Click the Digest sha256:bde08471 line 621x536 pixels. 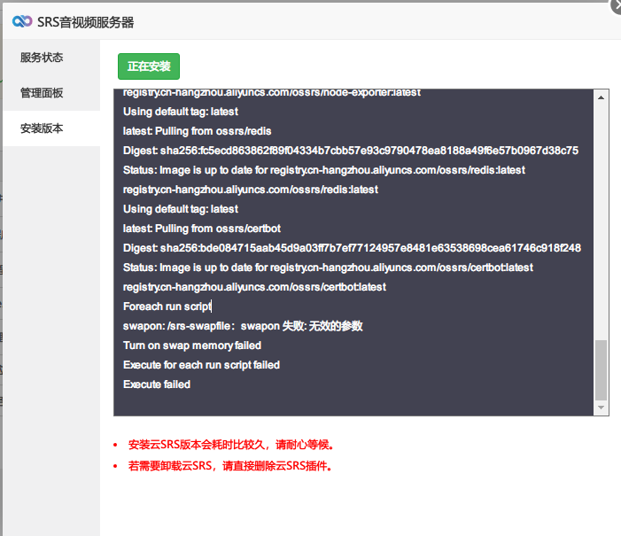[x=352, y=248]
